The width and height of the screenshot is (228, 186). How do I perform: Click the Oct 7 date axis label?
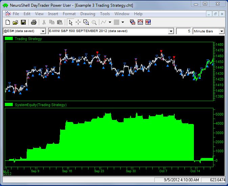pos(163,171)
